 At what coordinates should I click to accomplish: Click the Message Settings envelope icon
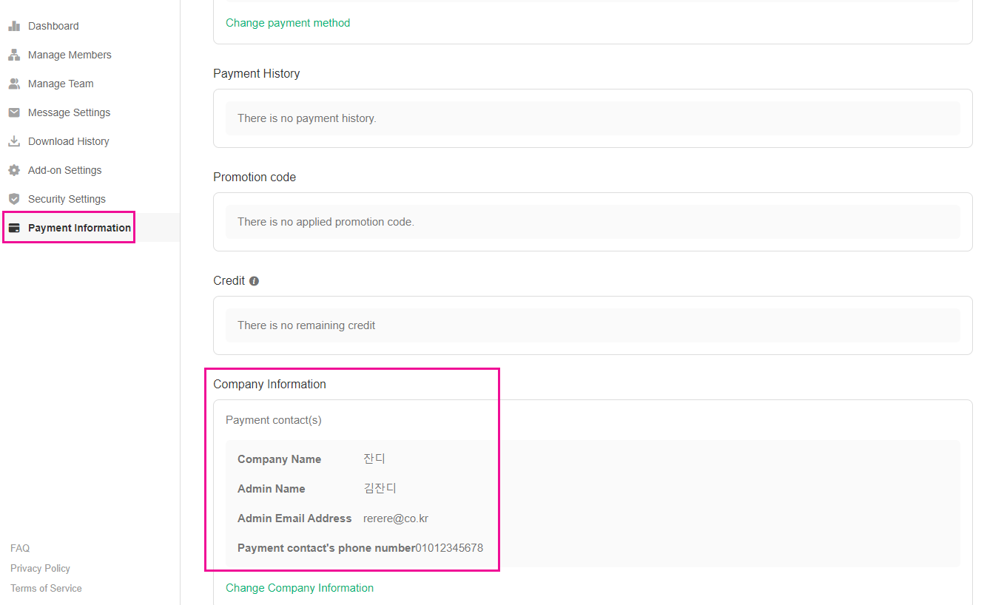[x=14, y=112]
